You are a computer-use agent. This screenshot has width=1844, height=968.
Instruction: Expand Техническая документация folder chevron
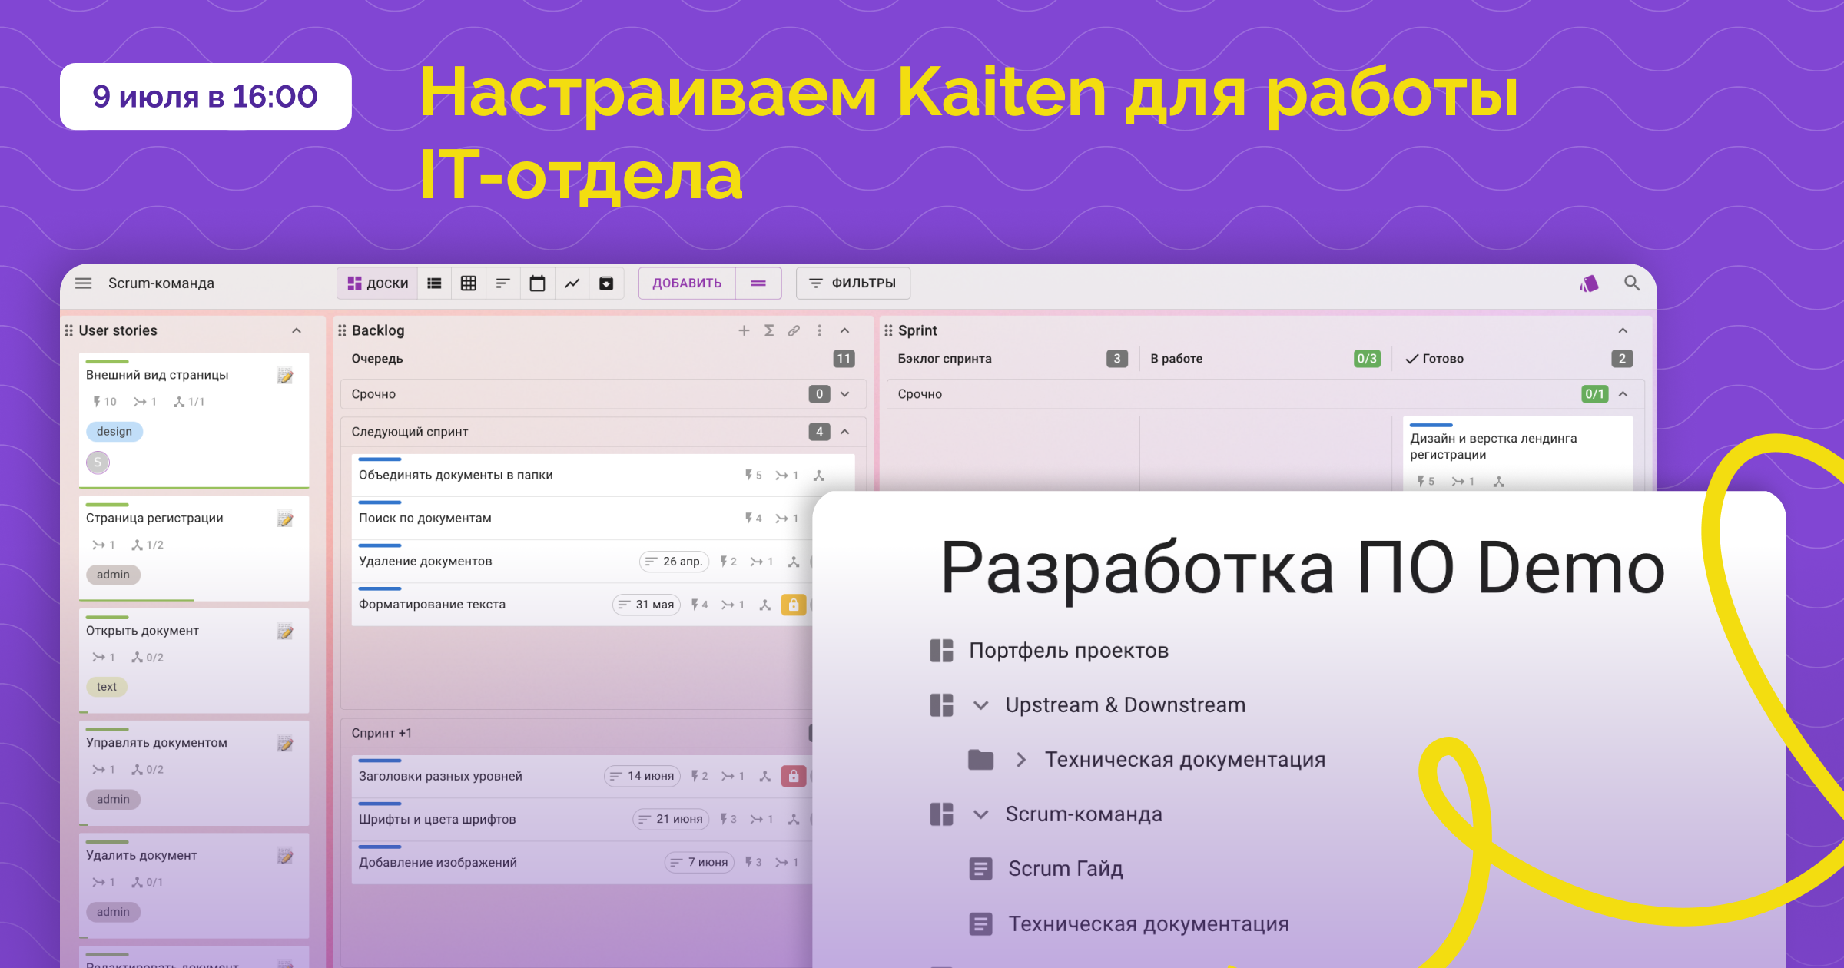[x=1020, y=760]
